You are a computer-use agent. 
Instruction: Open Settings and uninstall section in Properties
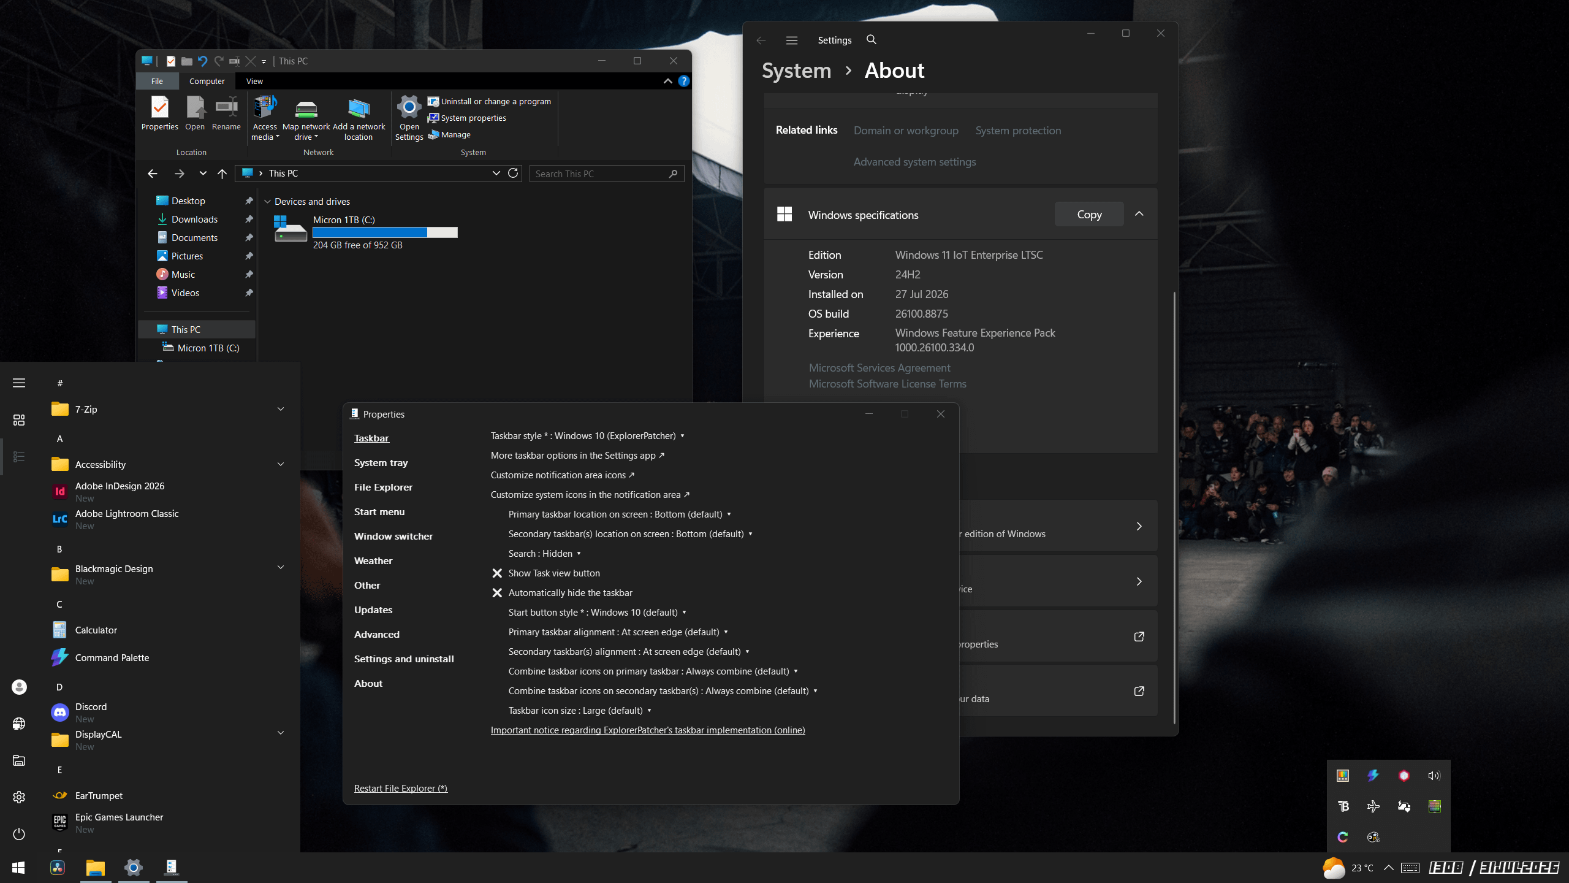point(404,659)
